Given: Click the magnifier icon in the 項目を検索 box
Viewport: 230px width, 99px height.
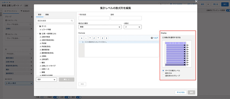Looking at the screenshot, I should click(x=72, y=21).
